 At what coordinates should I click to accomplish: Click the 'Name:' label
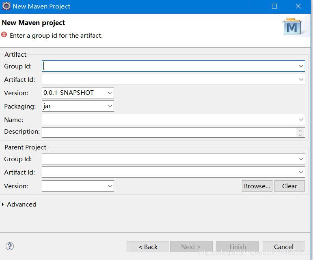click(13, 119)
